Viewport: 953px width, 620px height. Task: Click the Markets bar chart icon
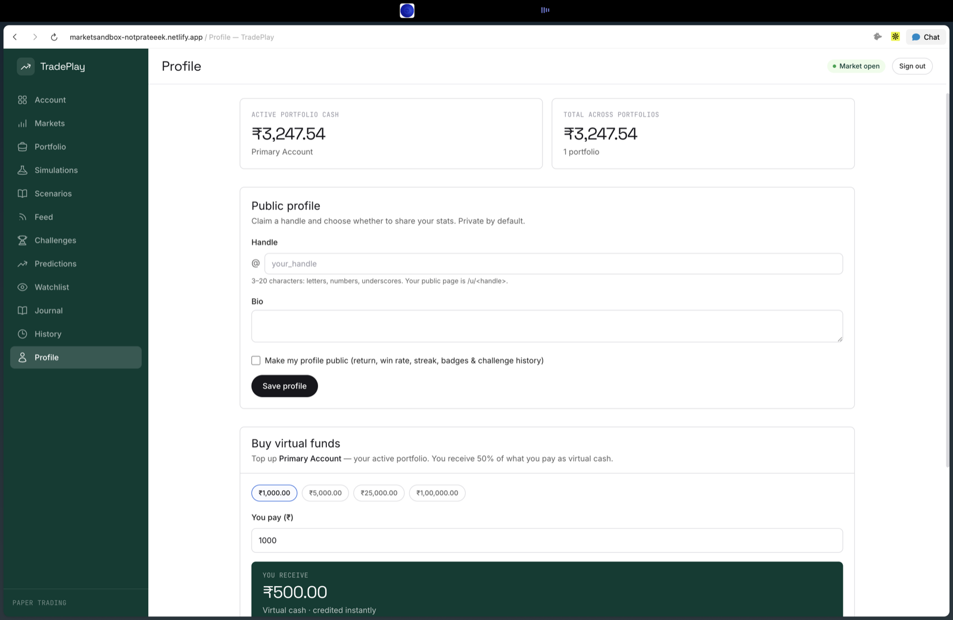tap(23, 123)
